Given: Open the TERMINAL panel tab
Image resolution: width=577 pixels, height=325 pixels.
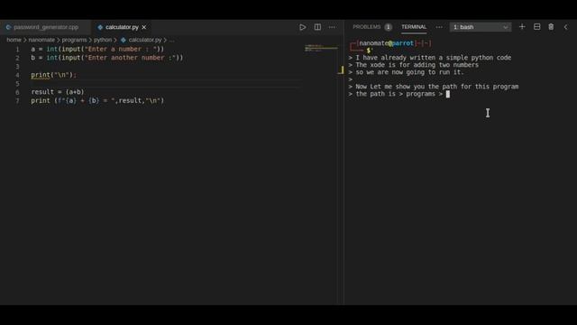Looking at the screenshot, I should [414, 27].
